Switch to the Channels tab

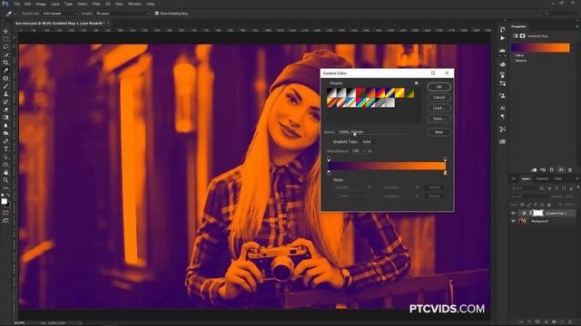click(x=542, y=178)
